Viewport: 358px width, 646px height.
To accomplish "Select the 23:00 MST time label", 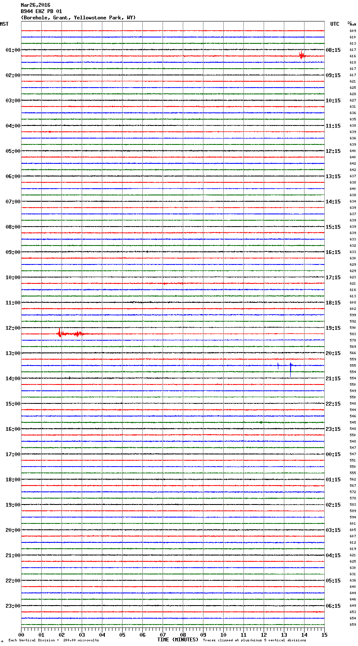I will pos(13,606).
